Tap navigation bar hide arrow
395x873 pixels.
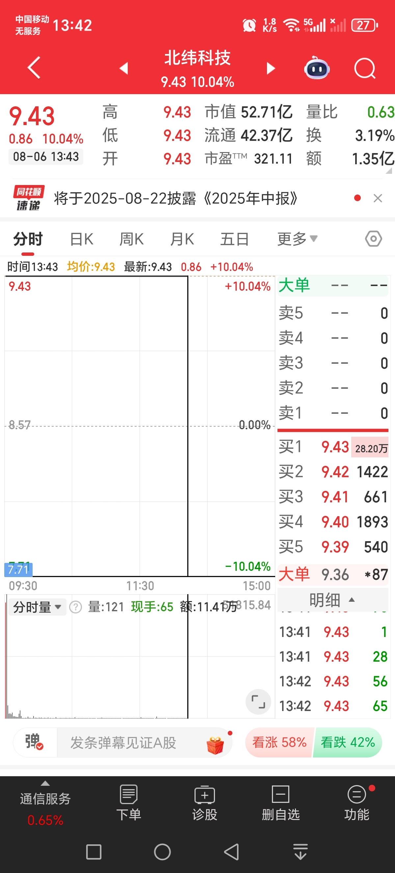point(300,852)
